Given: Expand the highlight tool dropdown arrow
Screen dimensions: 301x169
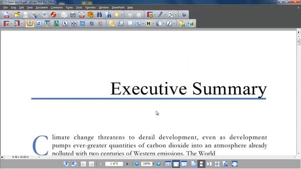Looking at the screenshot, I should click(153, 24).
